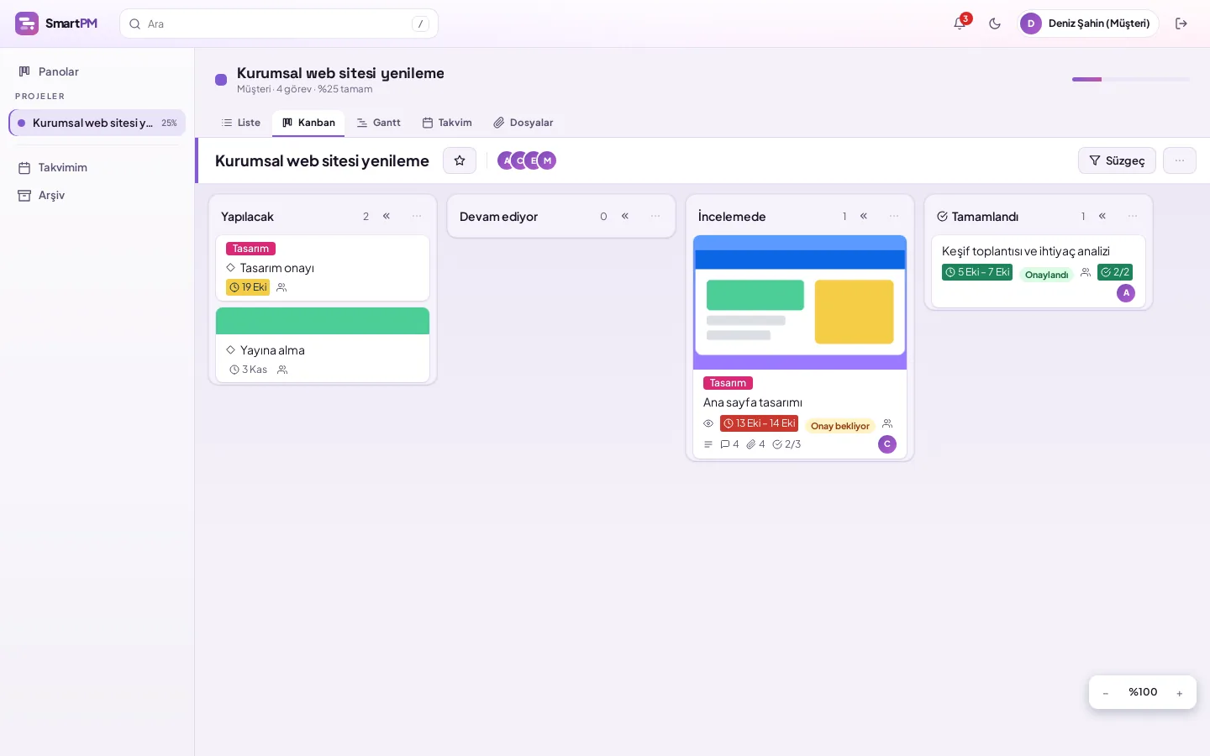Click the eye watch icon on Ana sayfa tasarımı

[708, 423]
